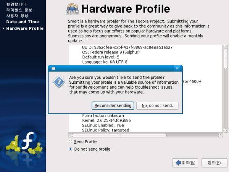229x172 pixels.
Task: Click the Language: ko_KR.UTF-8 line
Action: click(105, 62)
